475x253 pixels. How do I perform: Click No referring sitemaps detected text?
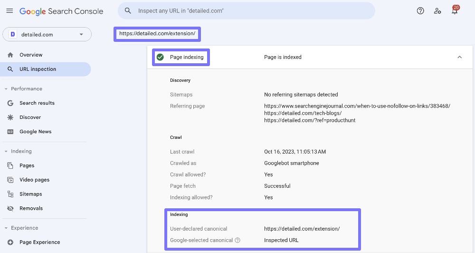[301, 95]
